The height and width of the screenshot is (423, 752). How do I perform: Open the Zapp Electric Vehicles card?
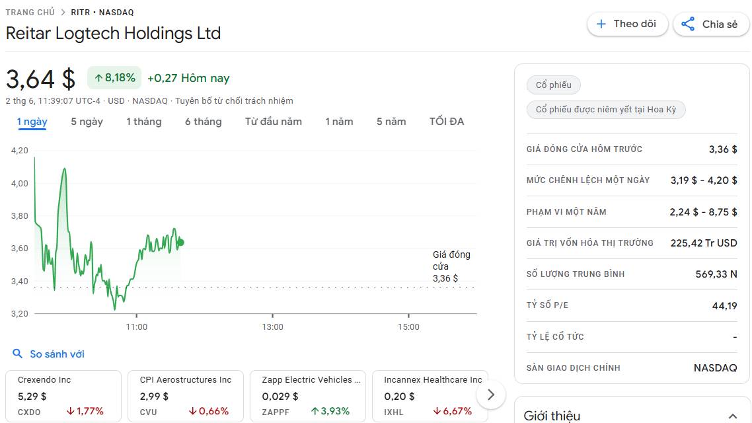pyautogui.click(x=308, y=396)
